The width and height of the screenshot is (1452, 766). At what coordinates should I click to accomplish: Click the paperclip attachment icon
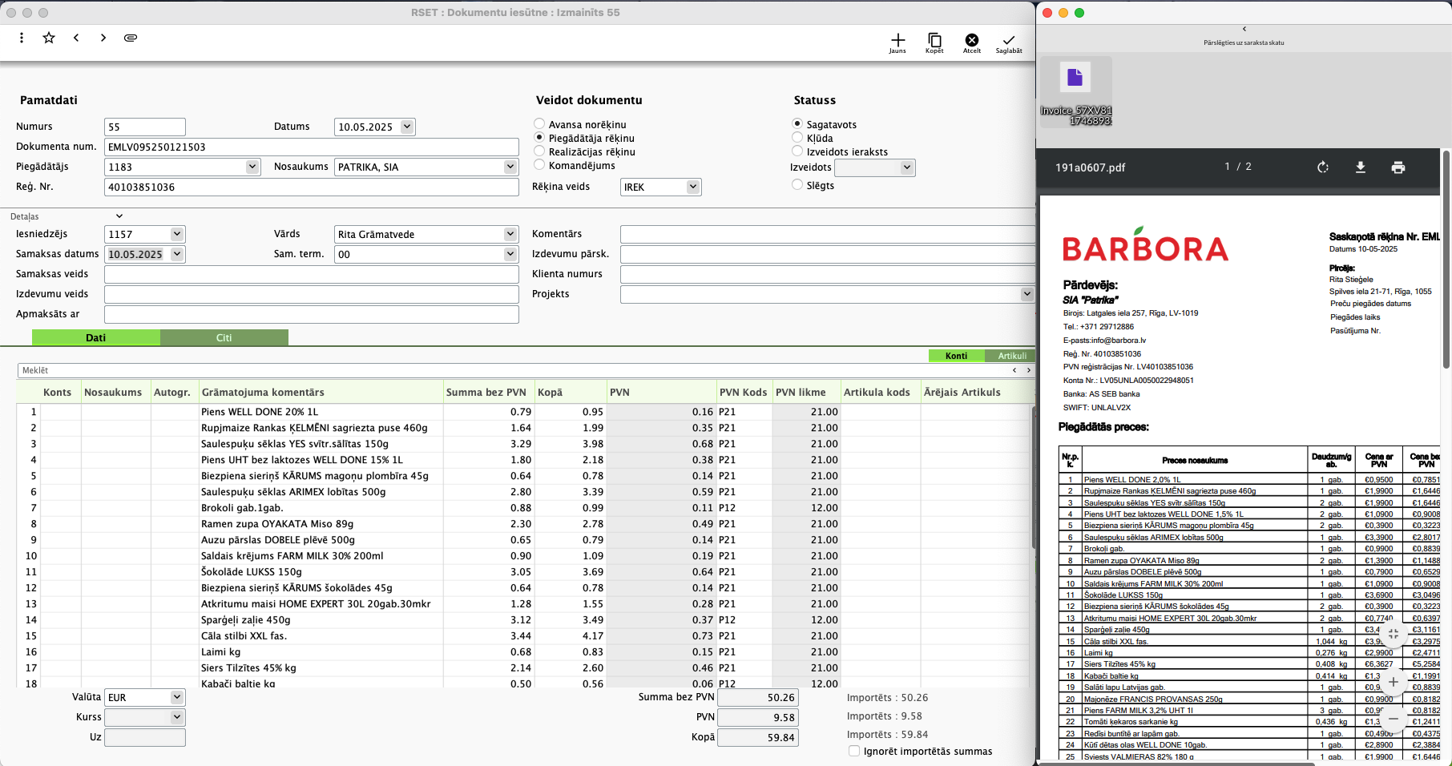click(x=131, y=38)
